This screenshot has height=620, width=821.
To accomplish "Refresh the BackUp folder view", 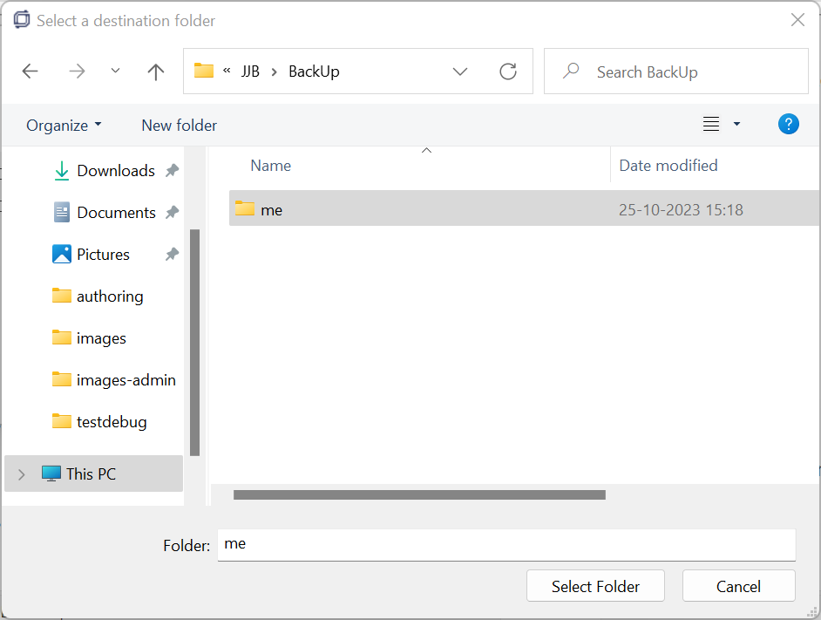I will [x=508, y=72].
